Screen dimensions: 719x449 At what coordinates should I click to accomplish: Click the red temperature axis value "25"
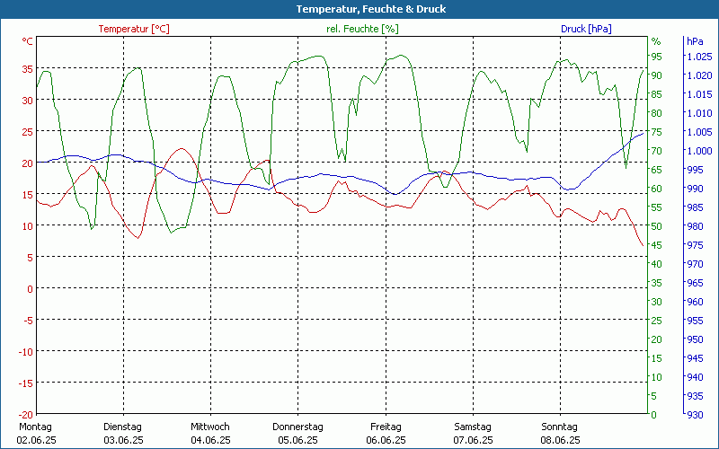[28, 132]
